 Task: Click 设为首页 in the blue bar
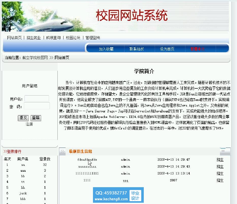(x=167, y=49)
